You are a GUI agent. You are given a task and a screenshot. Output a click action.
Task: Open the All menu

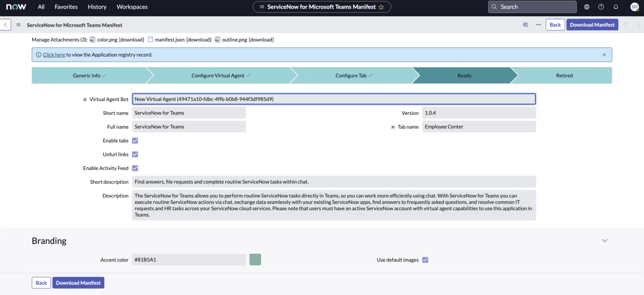(41, 7)
